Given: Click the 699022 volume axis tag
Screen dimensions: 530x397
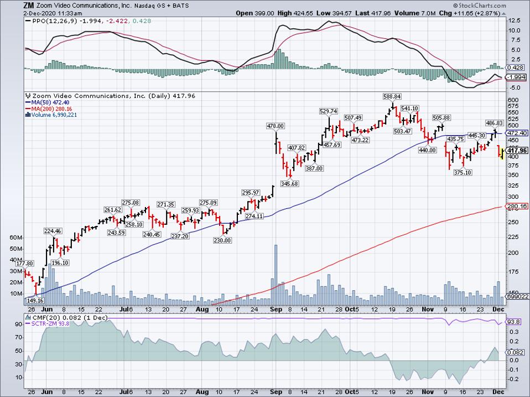Looking at the screenshot, I should (x=517, y=297).
